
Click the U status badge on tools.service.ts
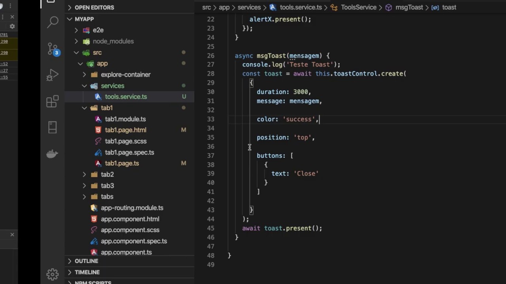point(184,97)
